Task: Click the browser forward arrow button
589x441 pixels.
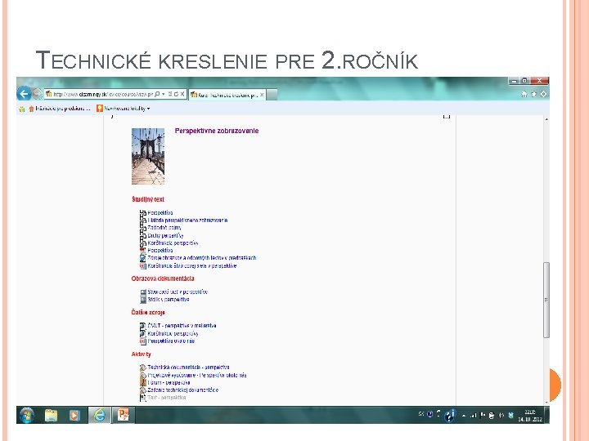Action: pyautogui.click(x=37, y=94)
